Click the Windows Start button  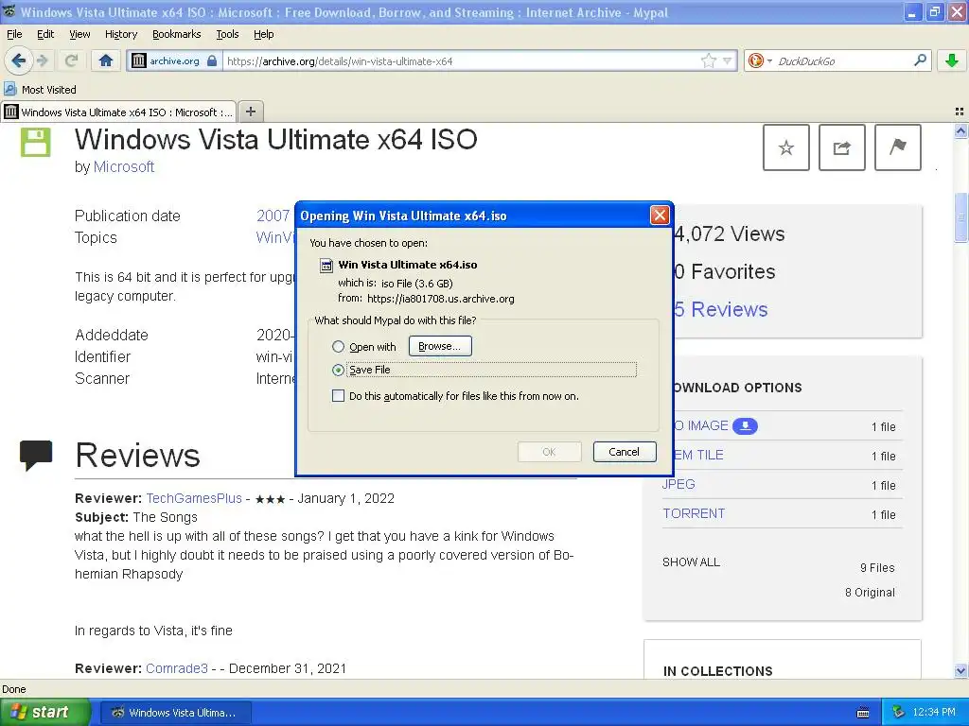(x=44, y=712)
